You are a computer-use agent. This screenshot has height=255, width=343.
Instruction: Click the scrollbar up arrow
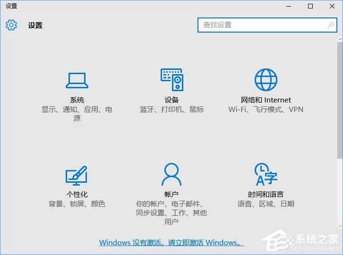(340, 39)
